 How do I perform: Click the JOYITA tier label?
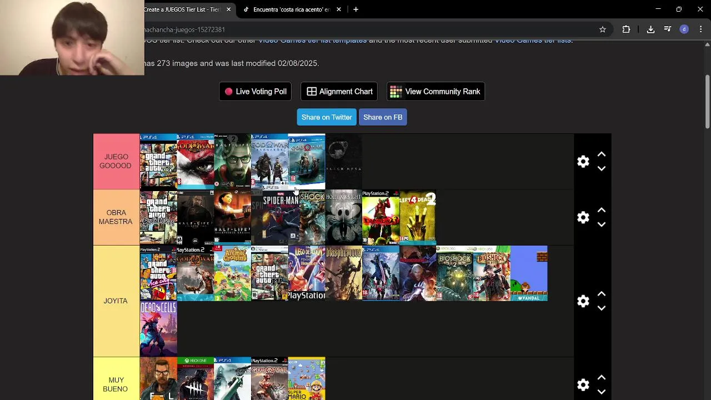[116, 301]
